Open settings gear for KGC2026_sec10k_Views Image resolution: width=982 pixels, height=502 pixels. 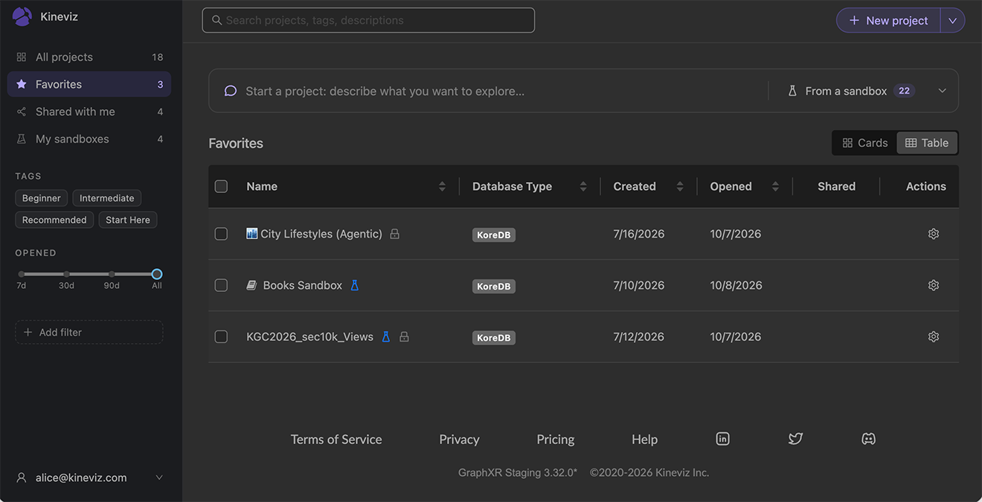pos(934,336)
